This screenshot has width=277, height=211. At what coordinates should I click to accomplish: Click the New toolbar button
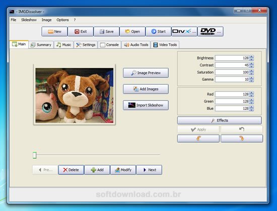54,32
